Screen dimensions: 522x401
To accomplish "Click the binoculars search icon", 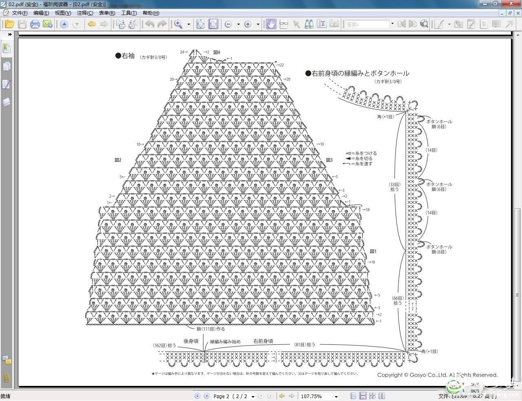I will [x=309, y=24].
